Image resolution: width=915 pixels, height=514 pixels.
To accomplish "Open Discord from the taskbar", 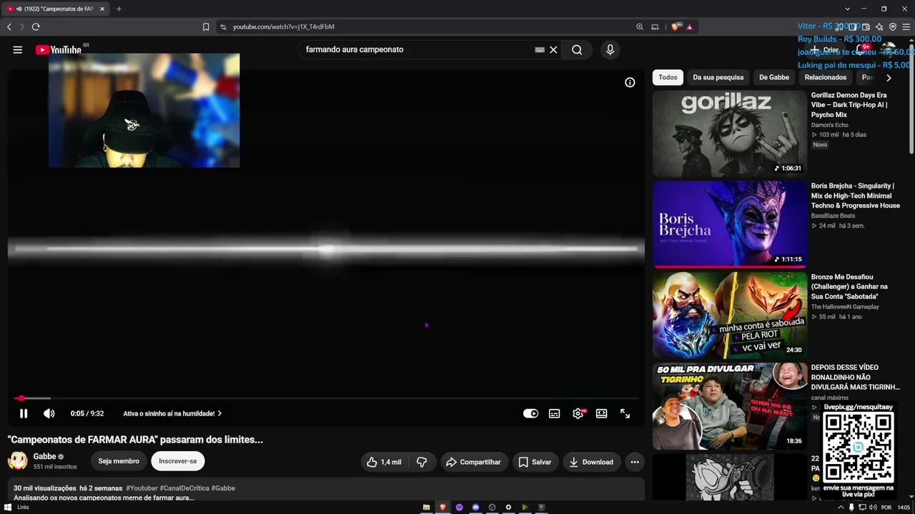I will 475,508.
